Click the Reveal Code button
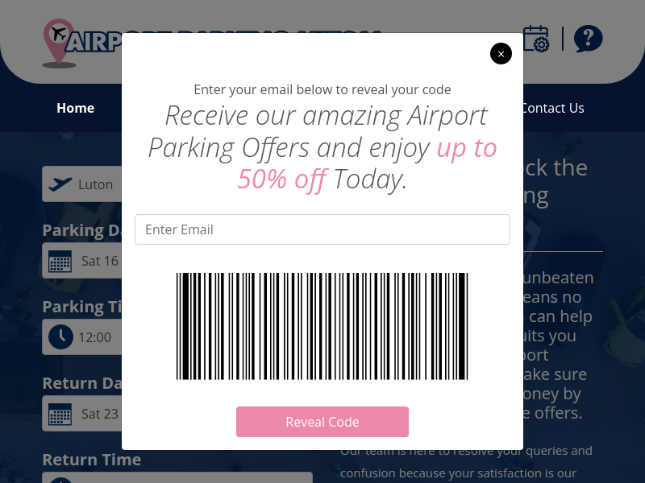This screenshot has width=645, height=483. coord(322,422)
